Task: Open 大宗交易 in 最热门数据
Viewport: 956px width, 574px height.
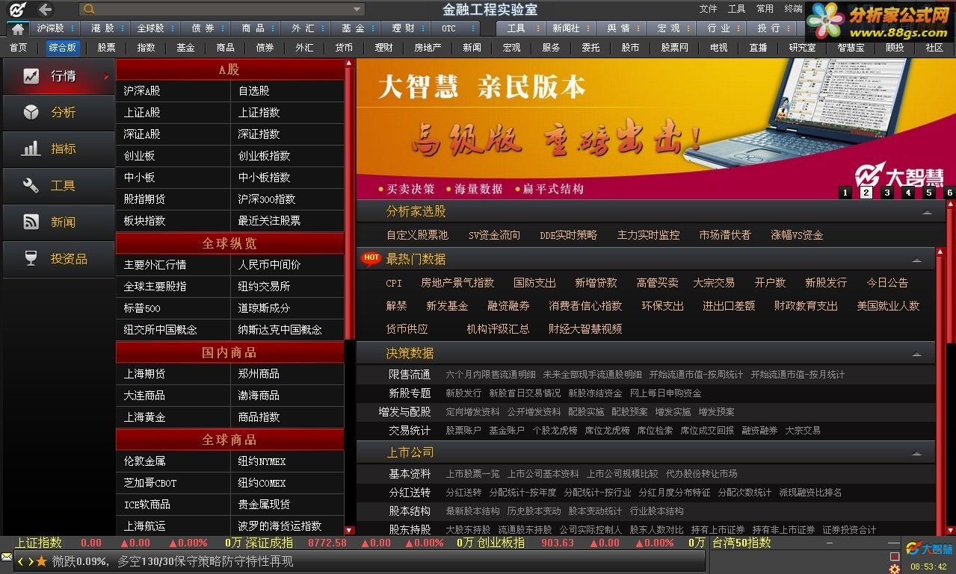Action: pyautogui.click(x=714, y=283)
